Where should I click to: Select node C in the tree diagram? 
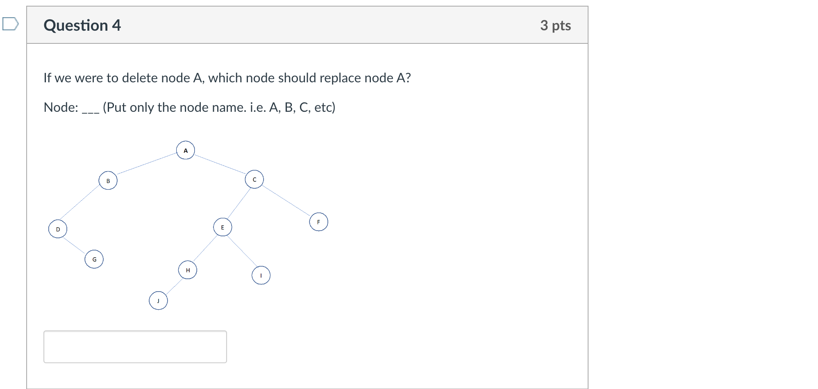[254, 179]
